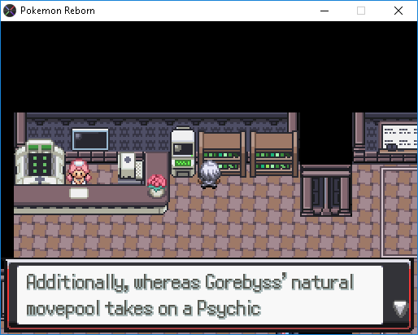Screen dimensions: 418x335
Task: Click the dialogue text about Gorebyss' movepool
Action: 189,295
